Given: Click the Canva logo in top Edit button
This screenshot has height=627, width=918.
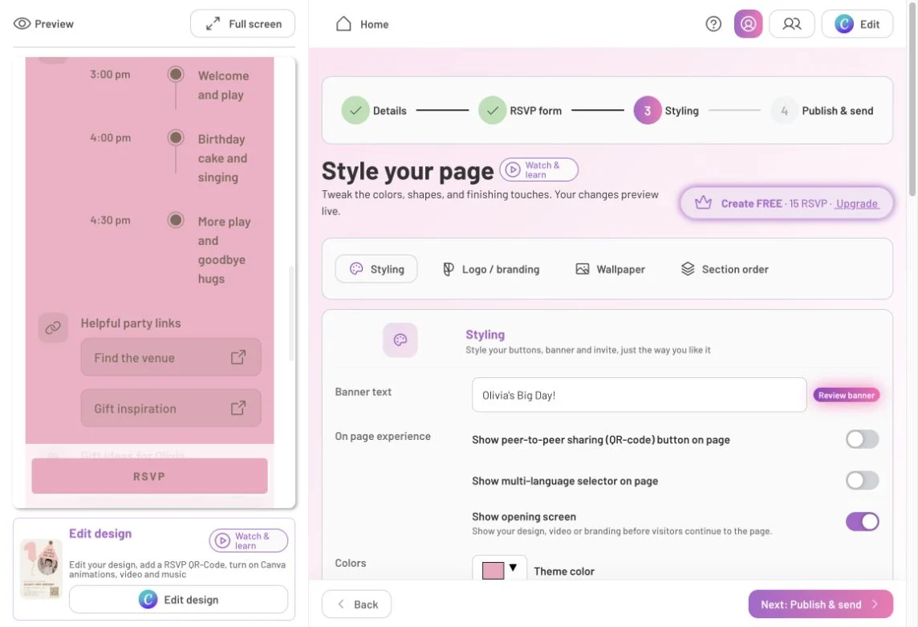Looking at the screenshot, I should (x=843, y=24).
